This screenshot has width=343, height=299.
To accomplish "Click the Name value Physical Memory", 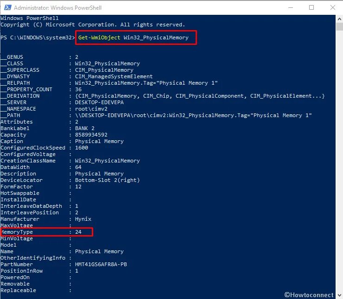I will click(99, 251).
